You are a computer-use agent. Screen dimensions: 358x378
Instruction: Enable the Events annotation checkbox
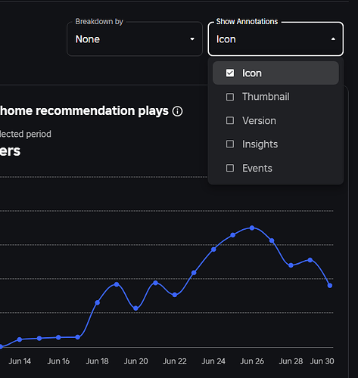coord(230,168)
